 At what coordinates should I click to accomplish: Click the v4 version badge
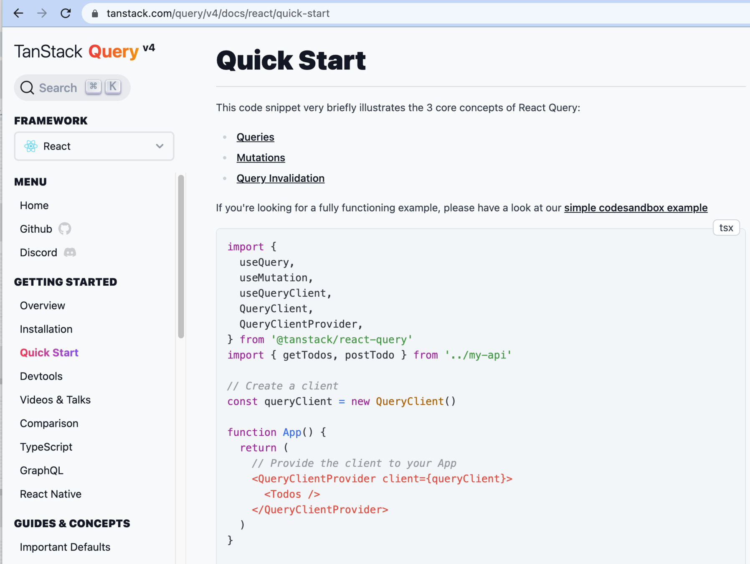coord(149,48)
